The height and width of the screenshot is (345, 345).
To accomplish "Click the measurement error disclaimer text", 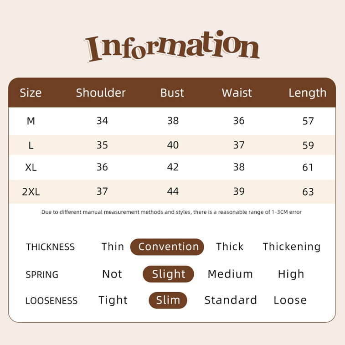I will point(171,212).
